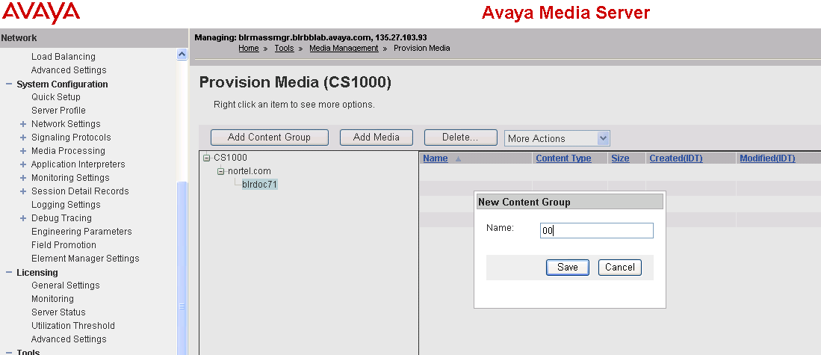821x355 pixels.
Task: Click the sidebar scroll up arrow
Action: (x=182, y=54)
